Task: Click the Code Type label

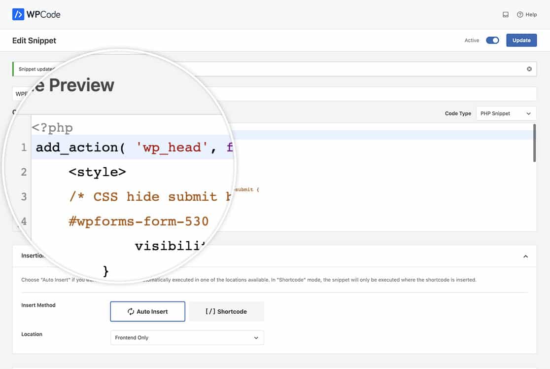Action: point(458,113)
